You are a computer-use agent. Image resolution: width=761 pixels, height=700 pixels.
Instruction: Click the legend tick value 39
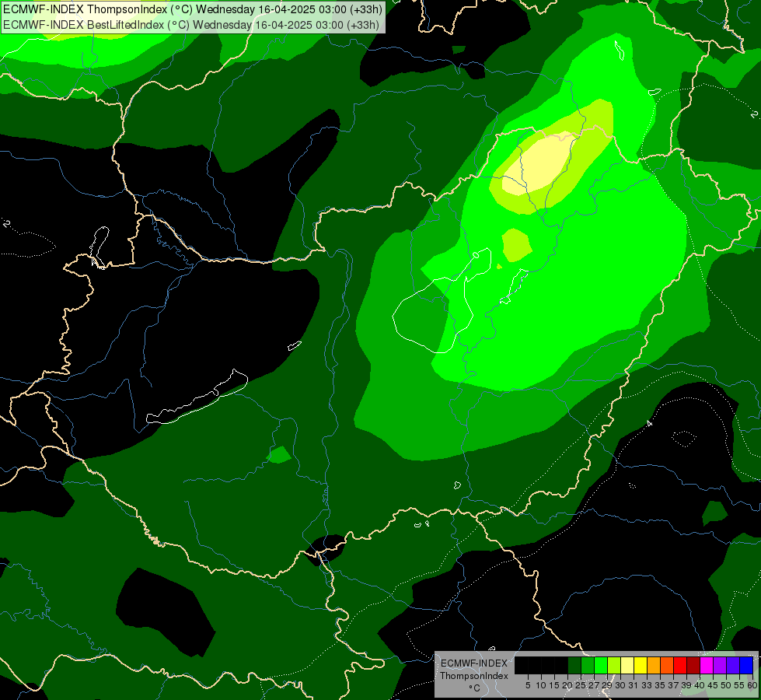(x=686, y=685)
